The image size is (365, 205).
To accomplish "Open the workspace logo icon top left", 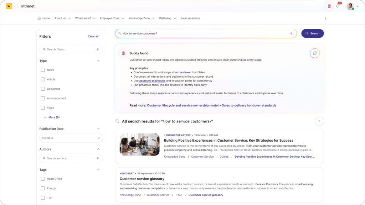I will pos(9,6).
